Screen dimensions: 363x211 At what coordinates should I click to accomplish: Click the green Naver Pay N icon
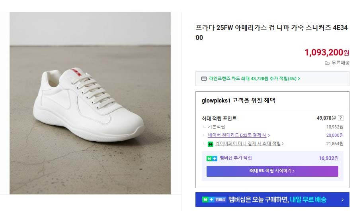pos(211,144)
